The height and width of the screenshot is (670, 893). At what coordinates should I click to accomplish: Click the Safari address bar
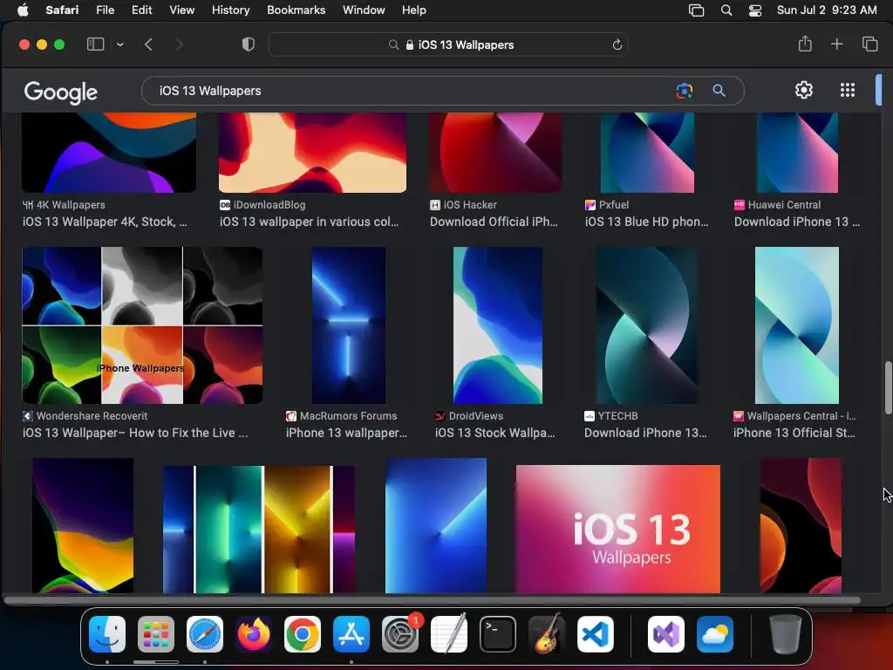448,44
